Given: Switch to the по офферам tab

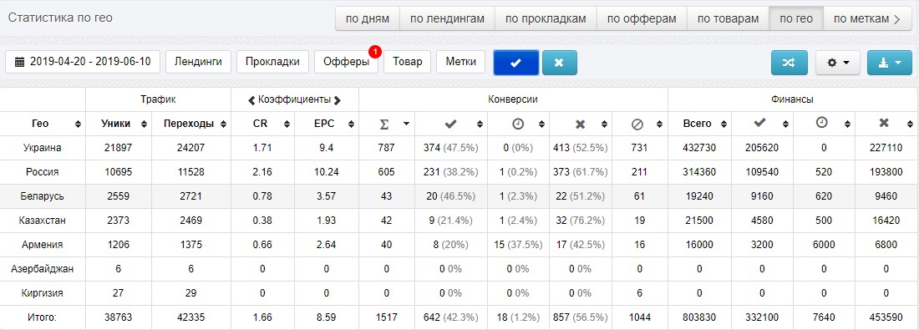Looking at the screenshot, I should [642, 18].
